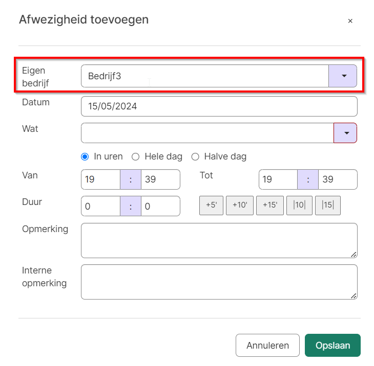The image size is (374, 366).
Task: Expand the Wat dropdown arrow
Action: [x=345, y=133]
